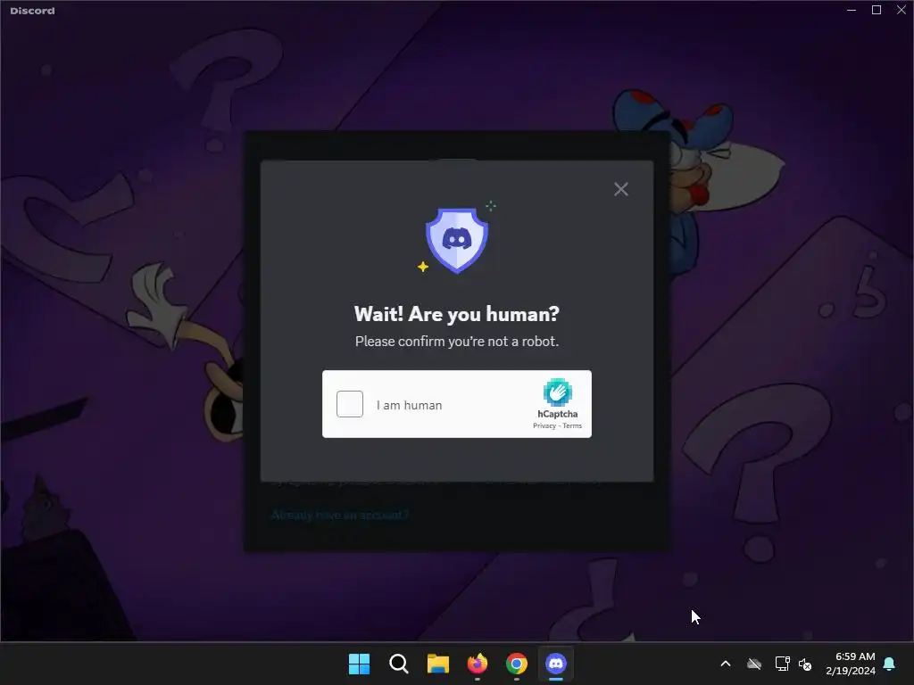Click the OneDrive cloud tray icon

(x=754, y=664)
